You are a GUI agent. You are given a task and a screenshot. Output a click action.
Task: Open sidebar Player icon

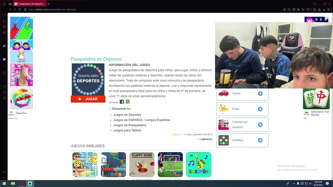tap(4, 73)
